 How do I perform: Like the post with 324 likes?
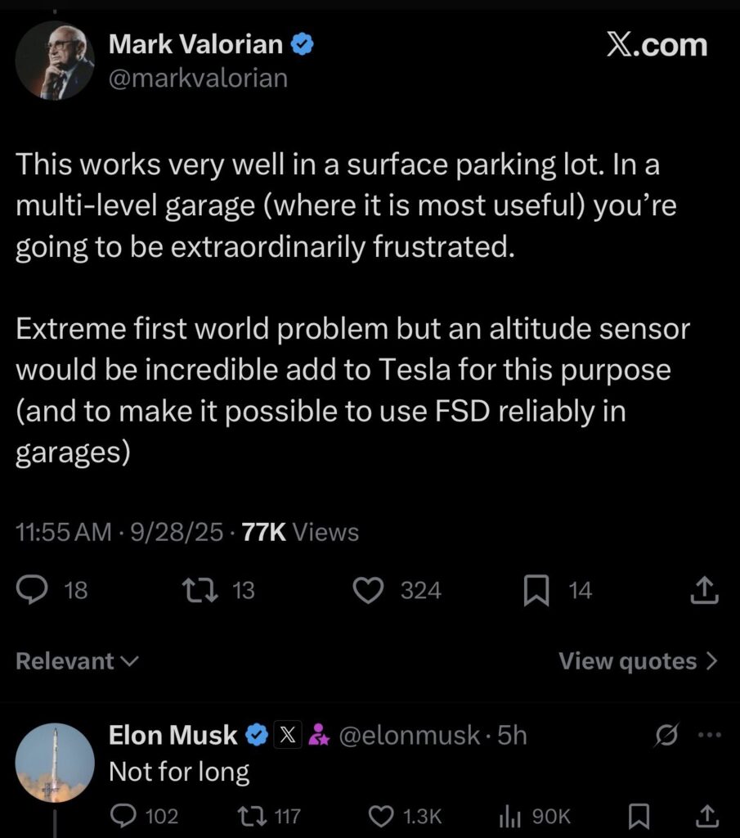(369, 590)
